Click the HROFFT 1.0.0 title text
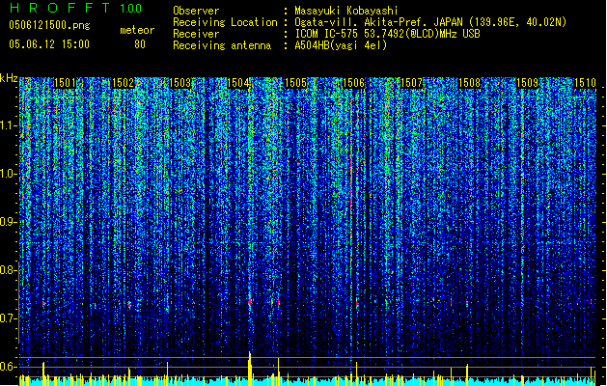This screenshot has height=386, width=607. coord(75,8)
